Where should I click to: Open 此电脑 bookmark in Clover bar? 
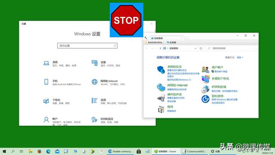coord(171,43)
